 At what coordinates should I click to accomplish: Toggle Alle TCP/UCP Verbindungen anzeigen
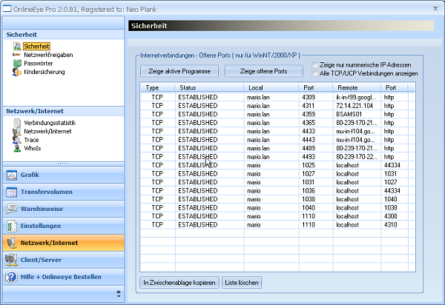click(x=314, y=73)
